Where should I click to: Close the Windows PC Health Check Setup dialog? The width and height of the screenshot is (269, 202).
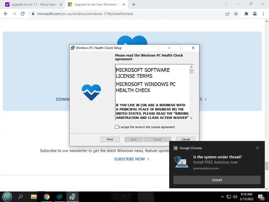[193, 48]
